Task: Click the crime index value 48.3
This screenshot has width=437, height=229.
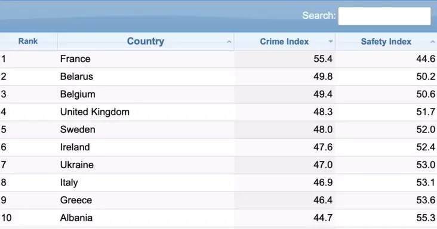Action: click(323, 112)
